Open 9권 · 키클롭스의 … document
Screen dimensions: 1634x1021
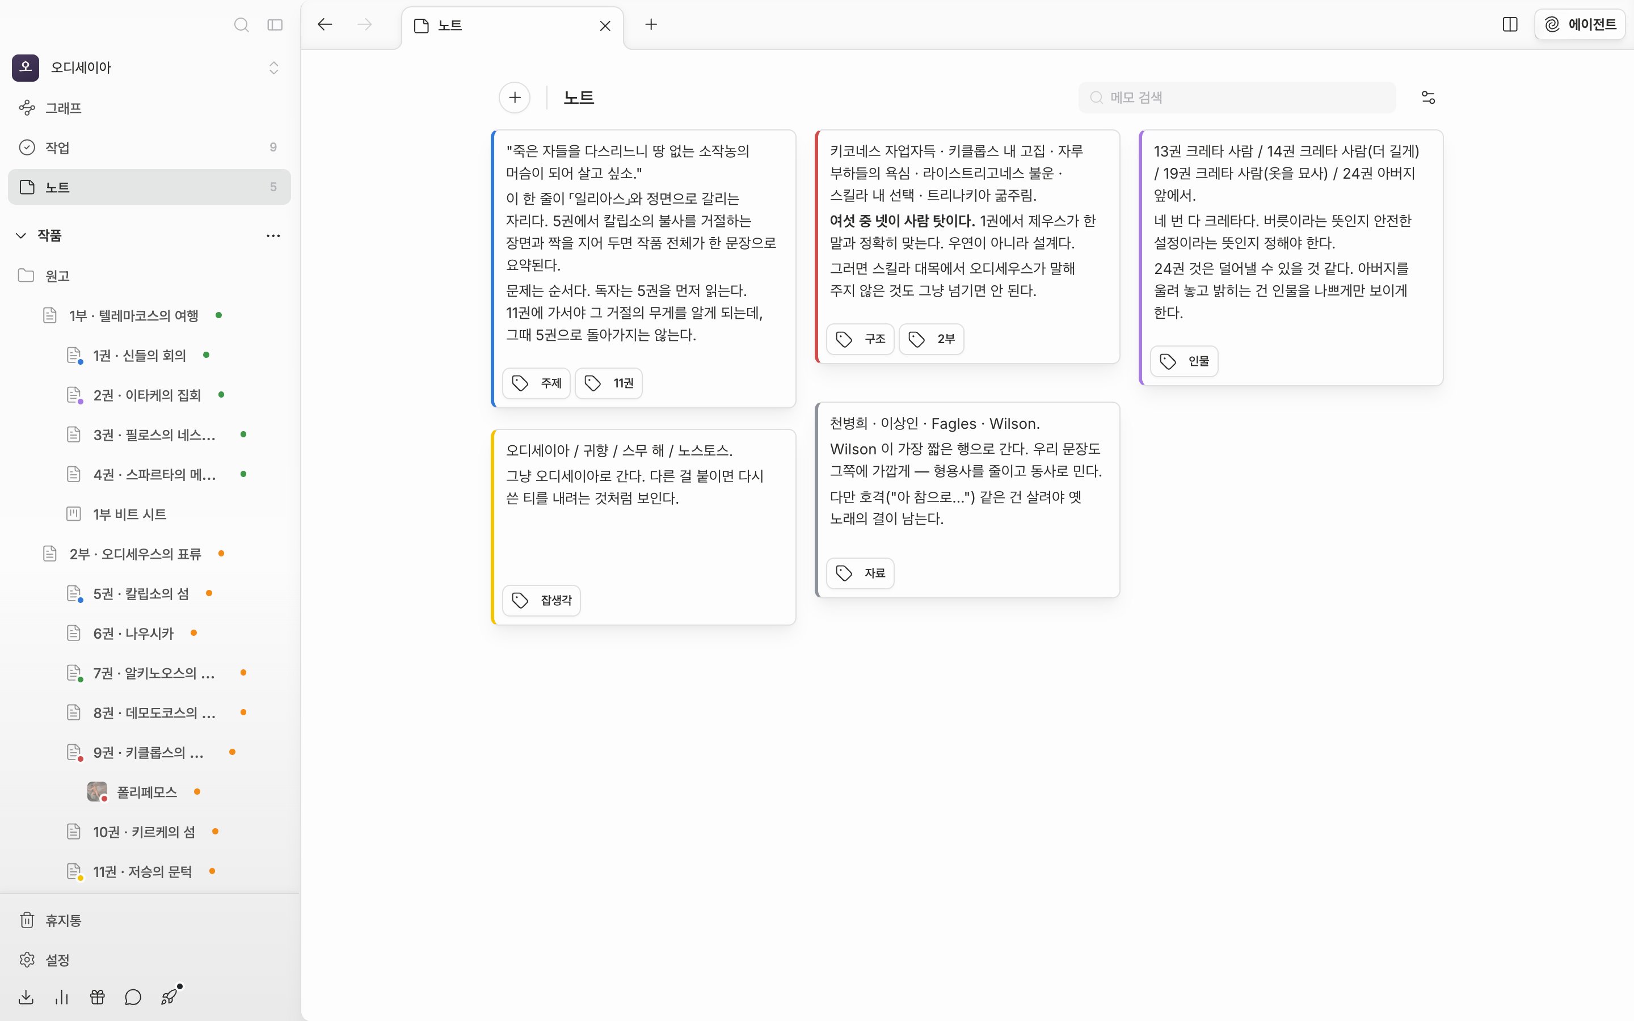[x=149, y=752]
